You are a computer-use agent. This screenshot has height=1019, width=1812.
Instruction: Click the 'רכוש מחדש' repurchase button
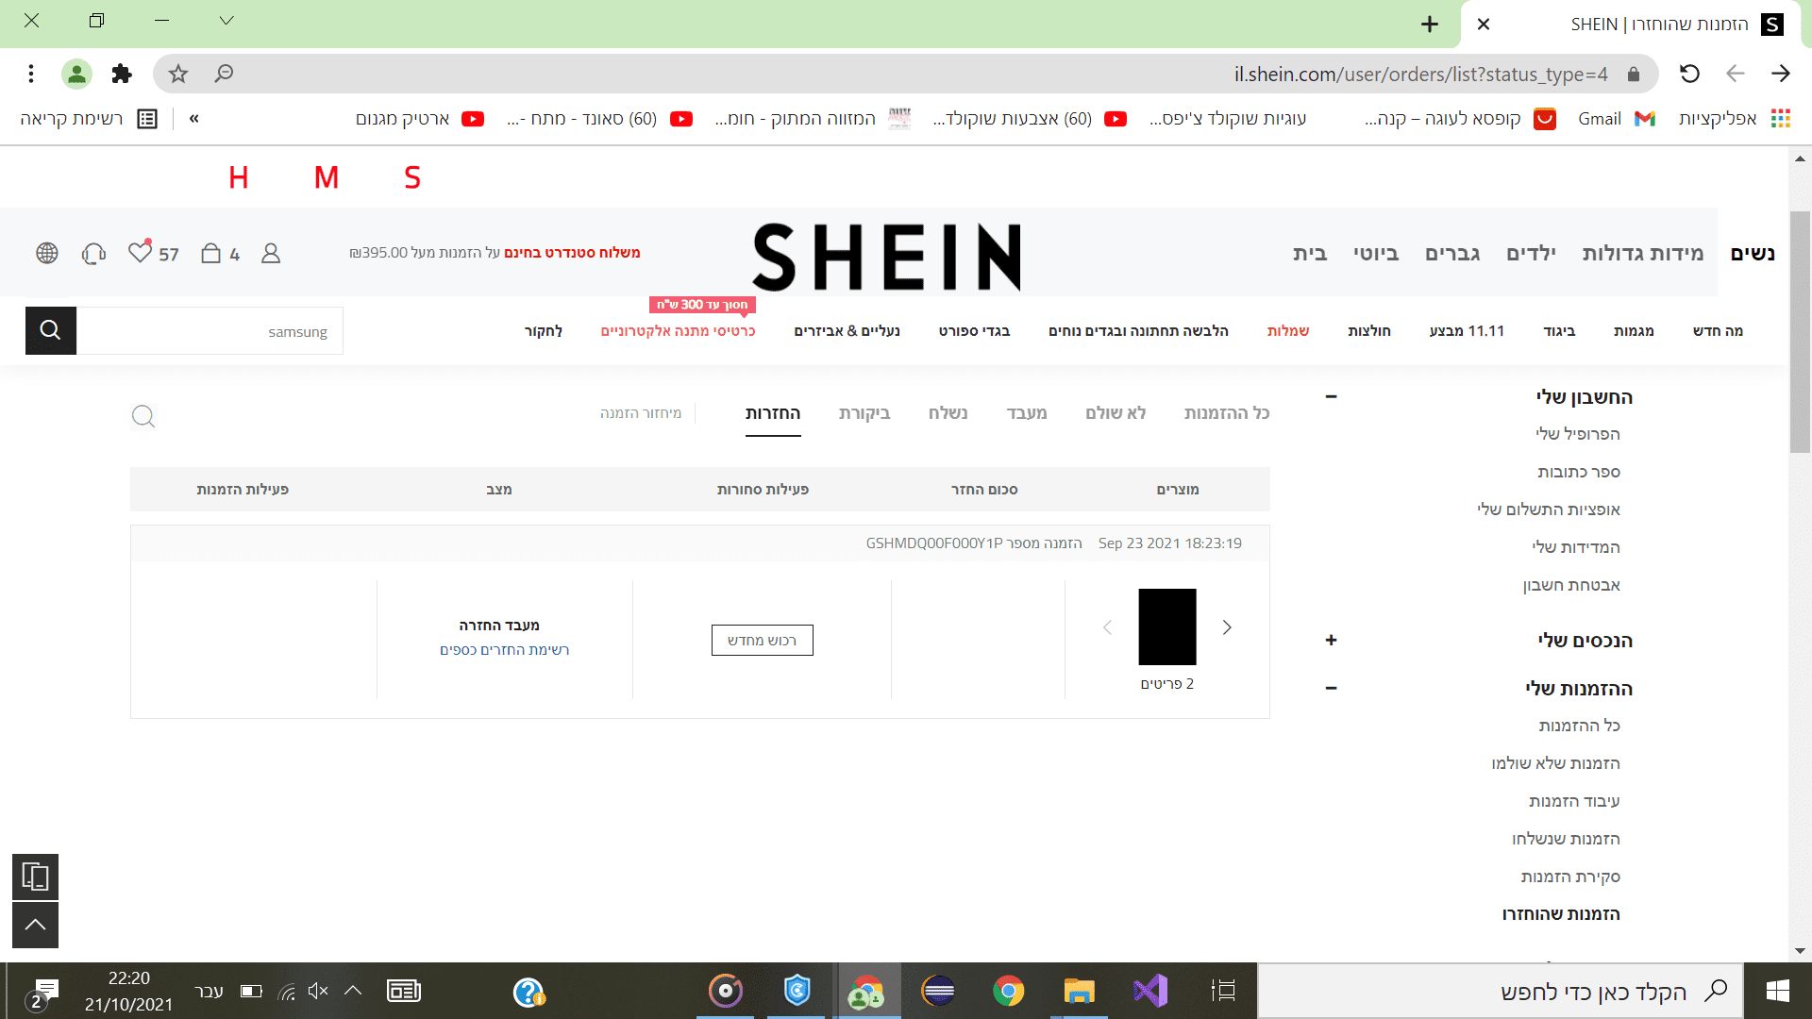pos(762,641)
